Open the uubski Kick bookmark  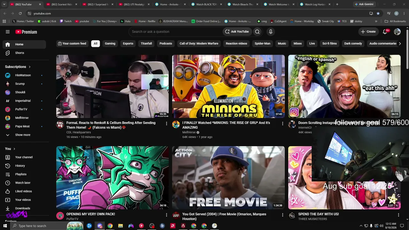[47, 21]
